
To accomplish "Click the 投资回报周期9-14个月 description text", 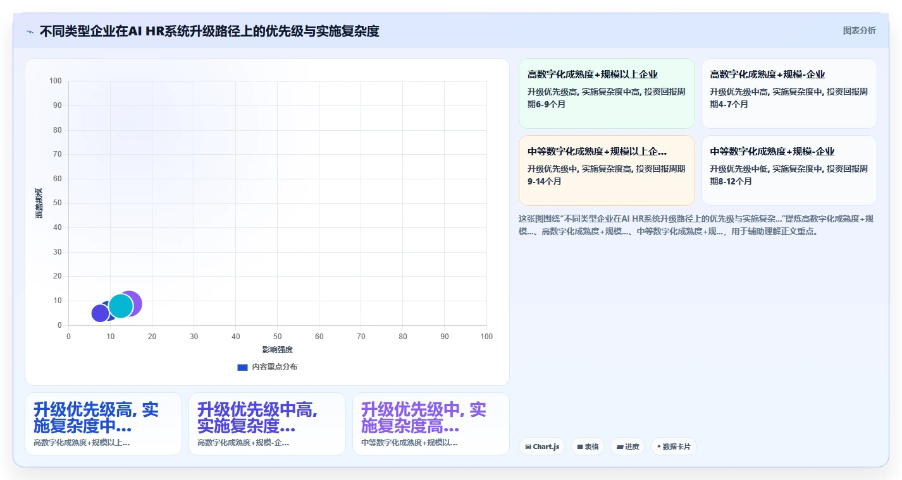I will tap(607, 175).
